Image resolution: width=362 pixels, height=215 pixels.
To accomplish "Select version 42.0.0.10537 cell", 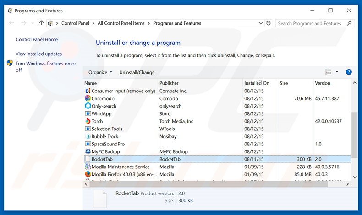I will [328, 121].
